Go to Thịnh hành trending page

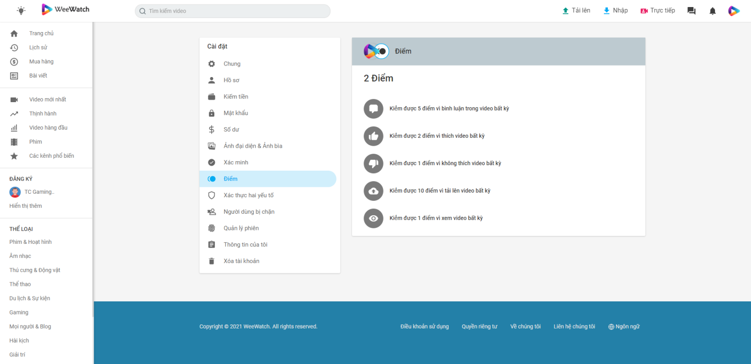(x=43, y=114)
